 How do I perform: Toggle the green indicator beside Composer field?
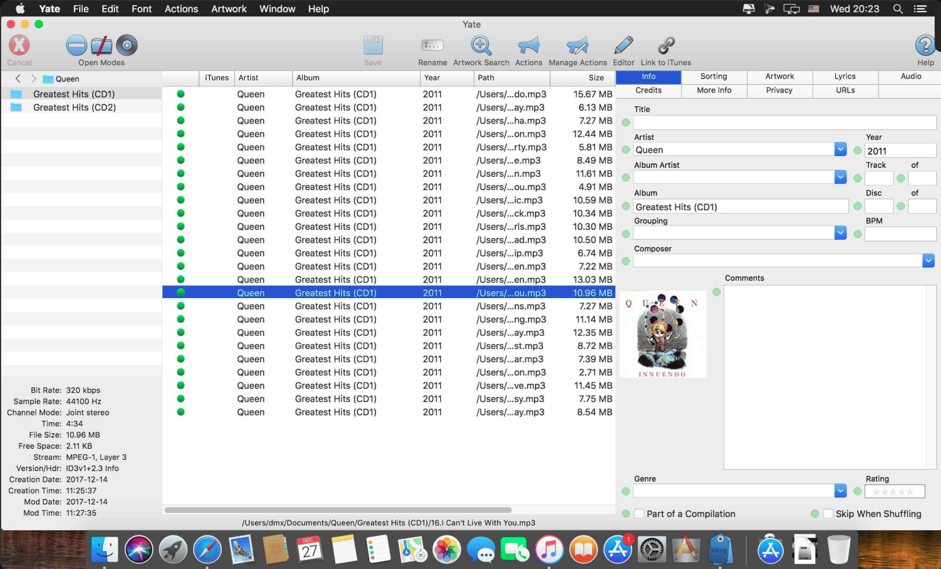(x=626, y=261)
